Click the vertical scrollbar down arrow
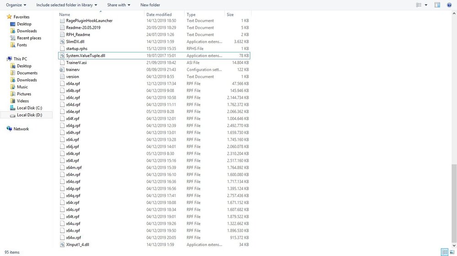 pos(454,246)
